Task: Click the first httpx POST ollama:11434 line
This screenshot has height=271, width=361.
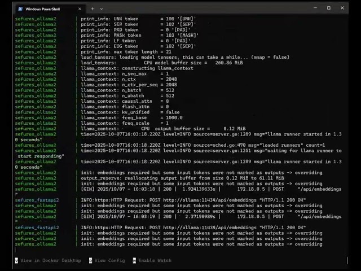Action: [193, 200]
